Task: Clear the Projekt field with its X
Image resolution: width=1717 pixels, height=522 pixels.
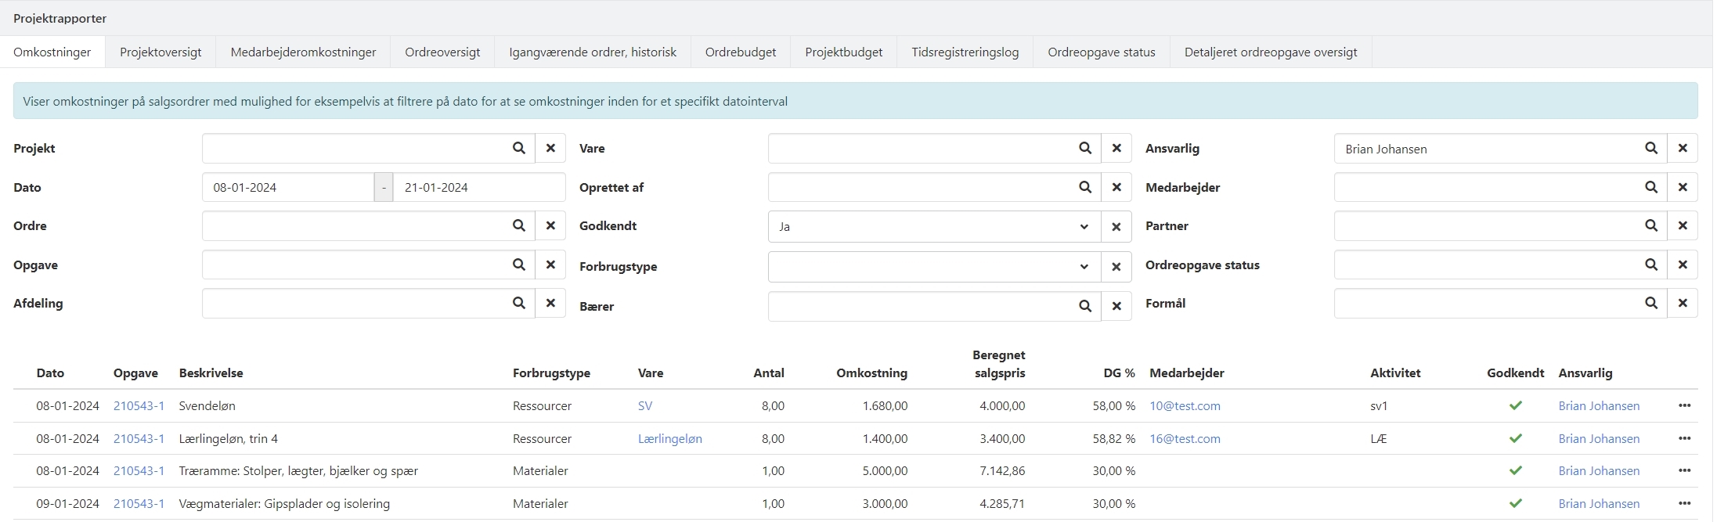Action: [x=550, y=148]
